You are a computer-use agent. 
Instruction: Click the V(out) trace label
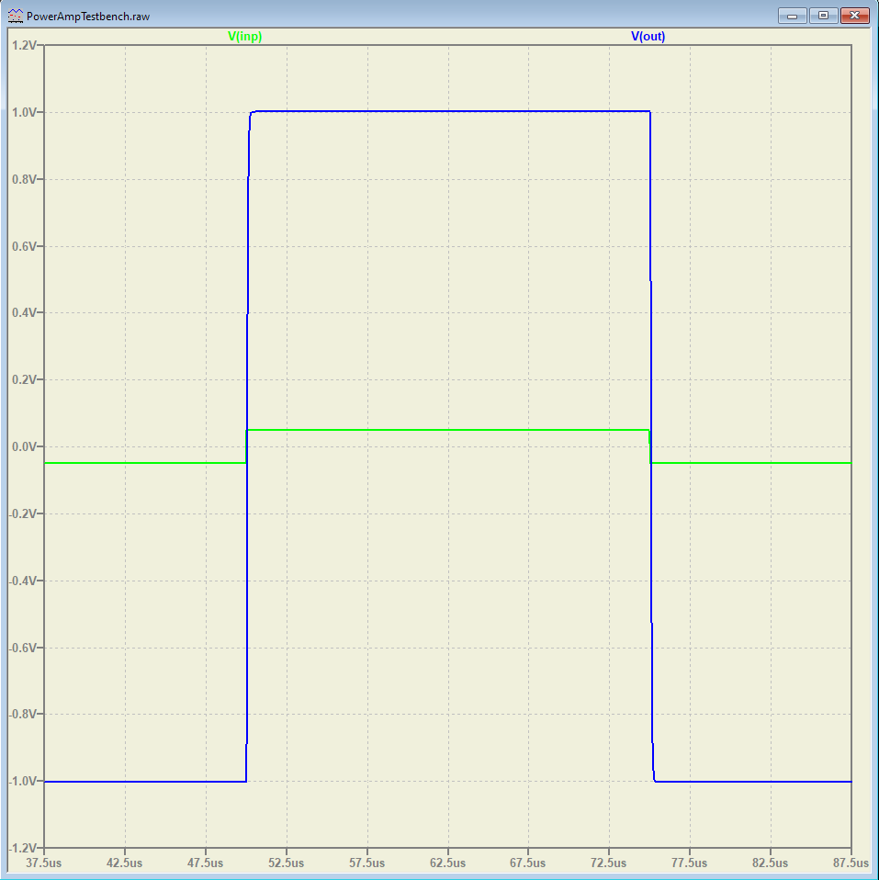(648, 37)
